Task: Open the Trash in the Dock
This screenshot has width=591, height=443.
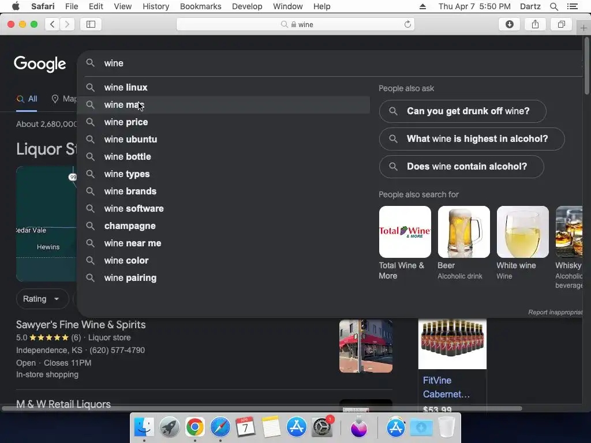Action: click(x=447, y=427)
